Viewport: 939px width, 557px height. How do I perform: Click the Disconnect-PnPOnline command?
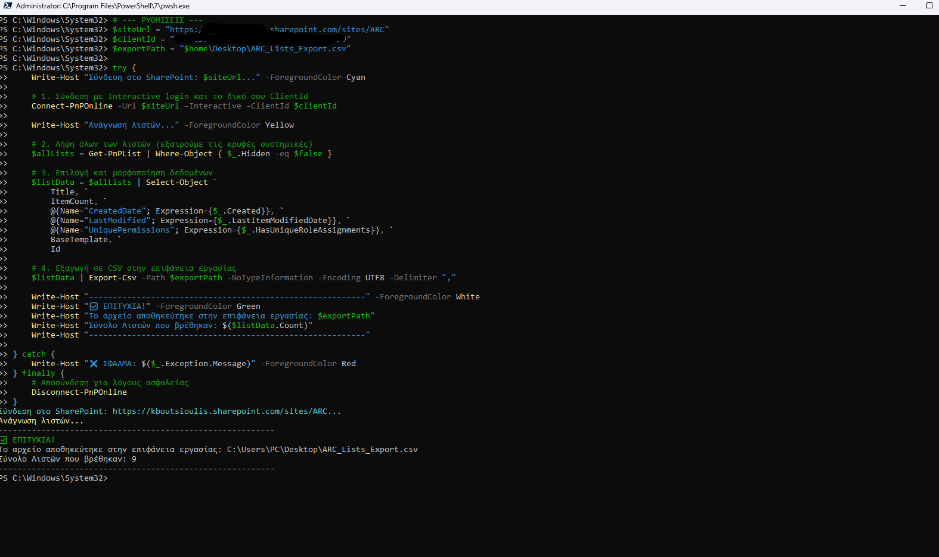[79, 392]
